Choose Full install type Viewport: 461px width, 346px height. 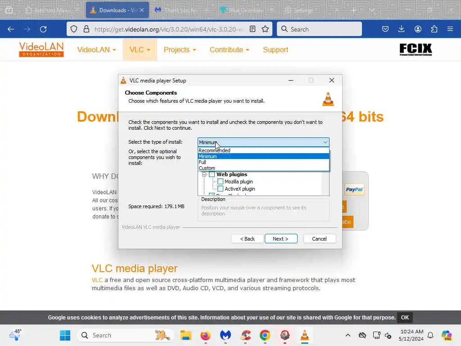coord(263,162)
